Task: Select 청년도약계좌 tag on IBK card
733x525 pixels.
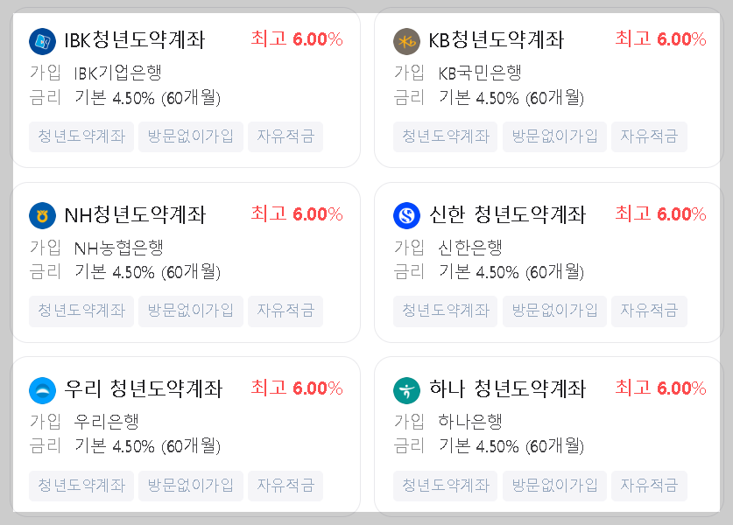Action: click(81, 136)
